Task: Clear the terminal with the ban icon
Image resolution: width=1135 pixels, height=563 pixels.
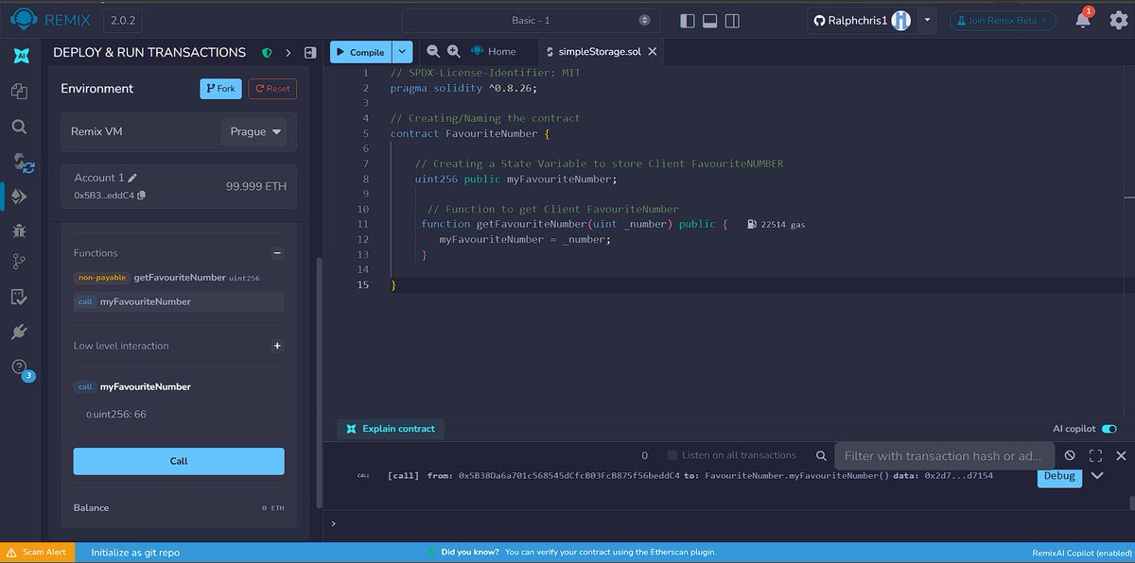Action: tap(1070, 455)
